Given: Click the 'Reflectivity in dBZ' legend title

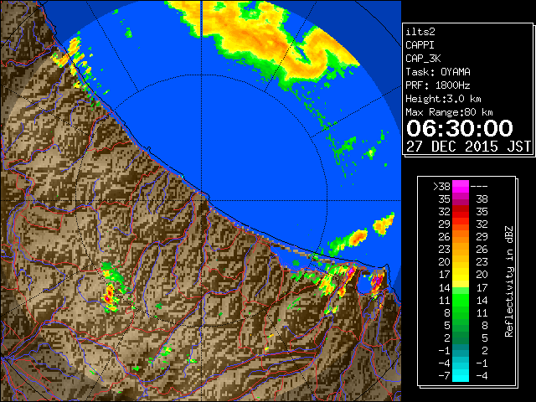Looking at the screenshot, I should click(x=509, y=281).
